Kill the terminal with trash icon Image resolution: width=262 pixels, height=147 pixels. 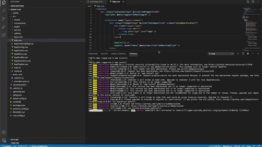(x=248, y=53)
